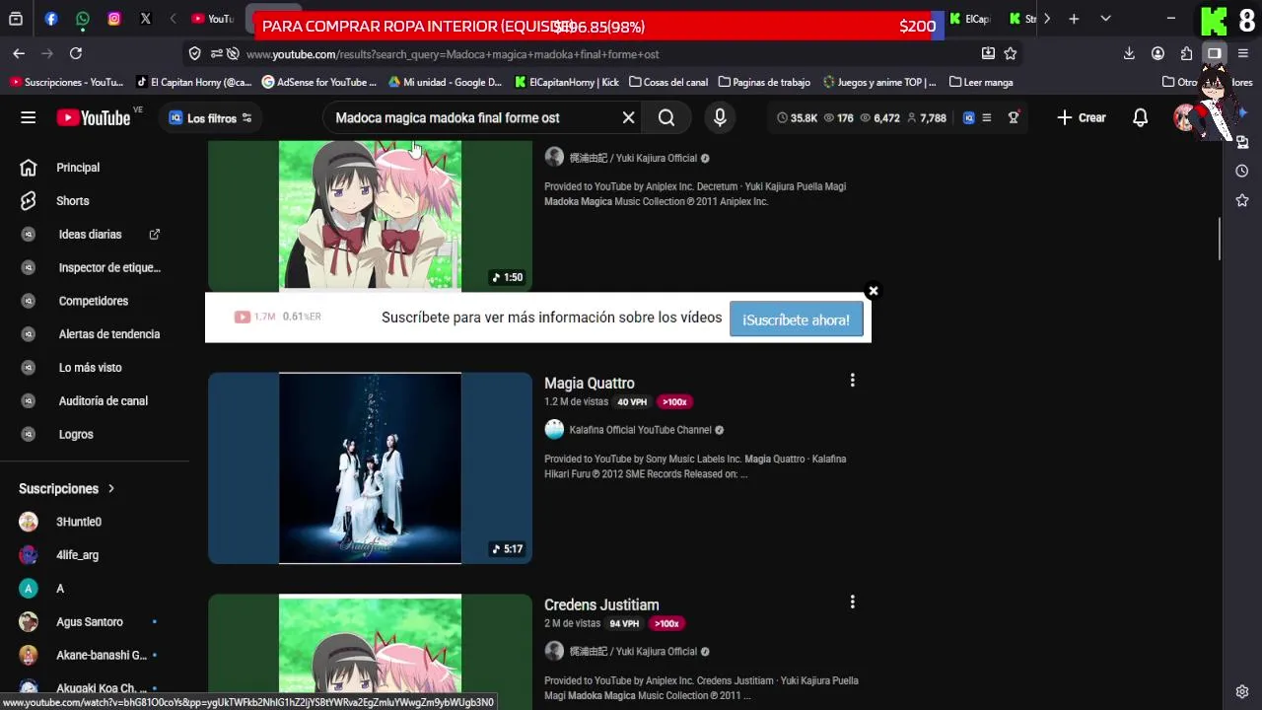
Task: Open the options menu for Magia Quattro
Action: [852, 381]
